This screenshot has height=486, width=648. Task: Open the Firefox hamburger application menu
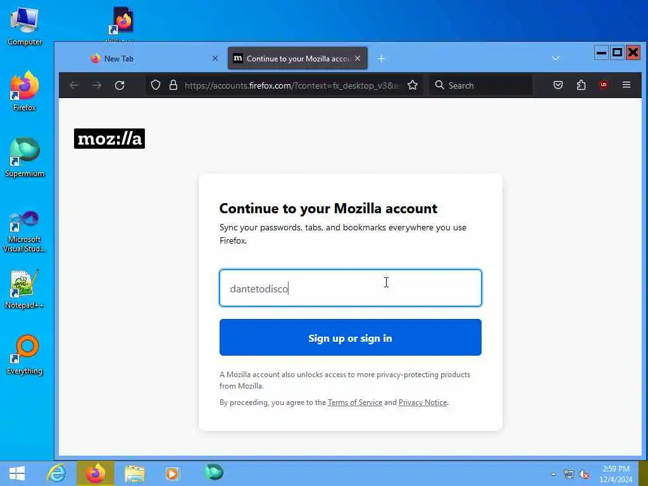[626, 85]
